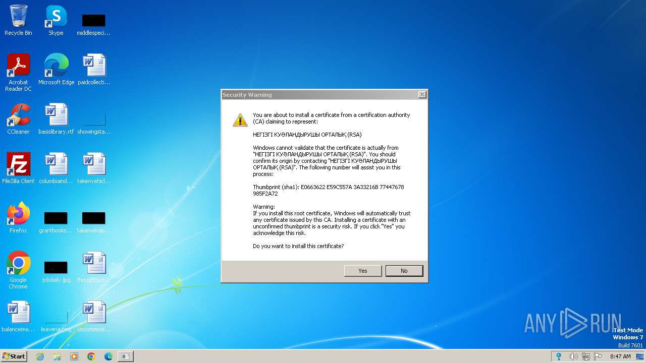Select the Skype desktop shortcut
646x363 pixels.
(56, 20)
